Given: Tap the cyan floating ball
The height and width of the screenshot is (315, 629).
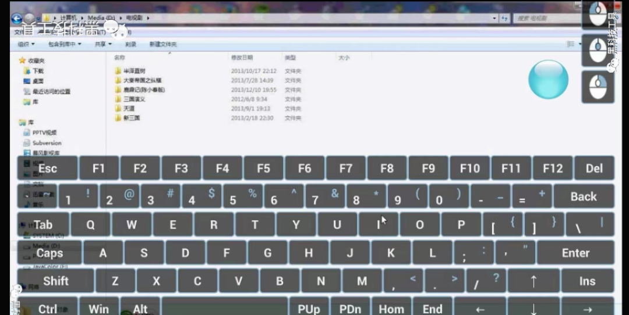Looking at the screenshot, I should [x=548, y=79].
